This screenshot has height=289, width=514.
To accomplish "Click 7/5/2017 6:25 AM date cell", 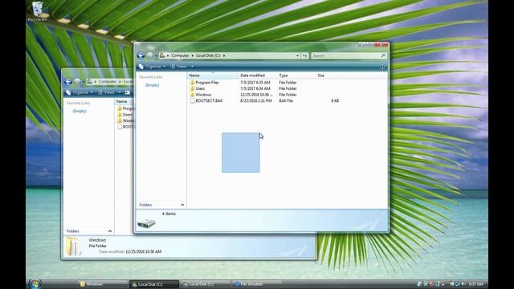I will 255,83.
